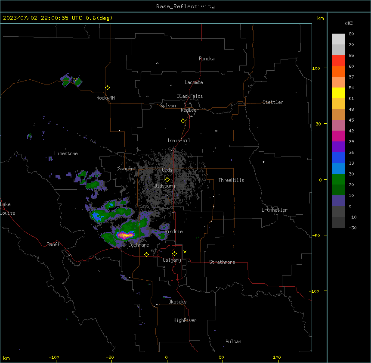The width and height of the screenshot is (371, 363).
Task: Click the Sylvan label
Action: tap(168, 106)
